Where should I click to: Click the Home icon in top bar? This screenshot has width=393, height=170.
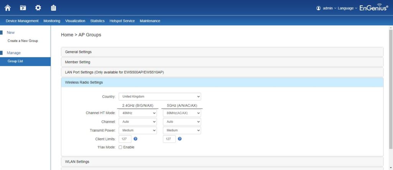pos(8,8)
